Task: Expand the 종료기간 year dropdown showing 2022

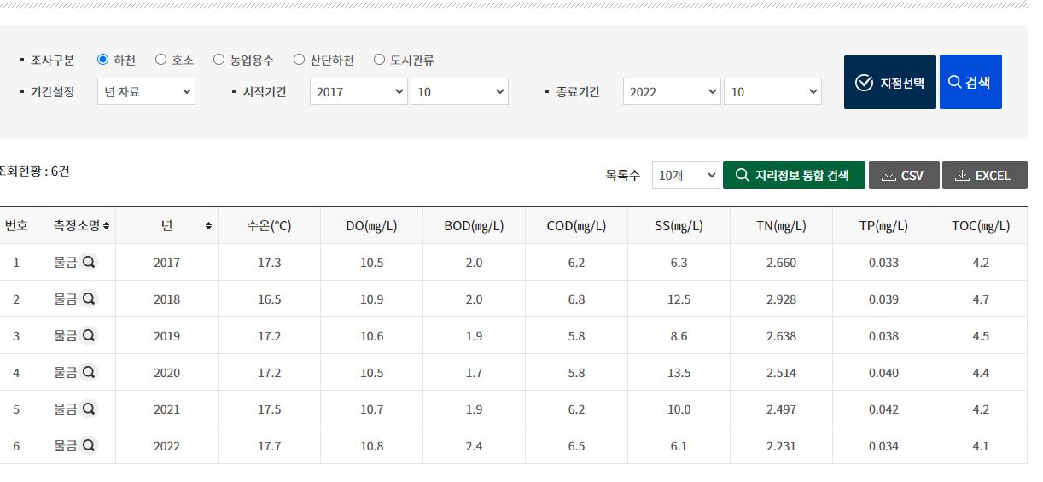Action: pyautogui.click(x=672, y=91)
